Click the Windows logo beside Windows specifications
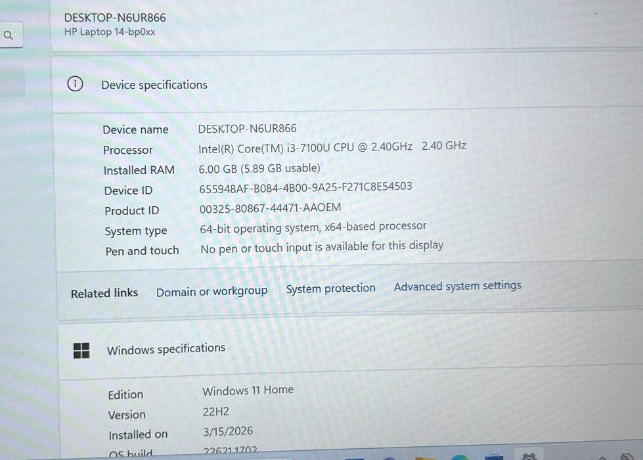Viewport: 643px width, 460px height. click(x=81, y=350)
